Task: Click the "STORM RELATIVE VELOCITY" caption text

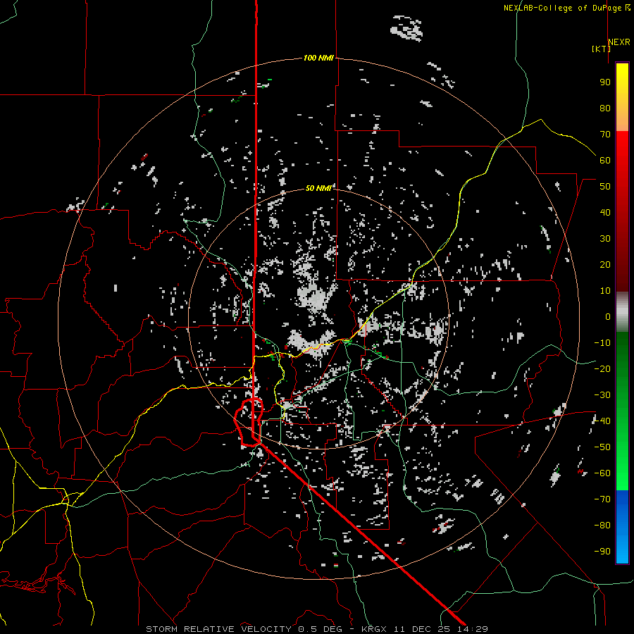Action: tap(218, 629)
